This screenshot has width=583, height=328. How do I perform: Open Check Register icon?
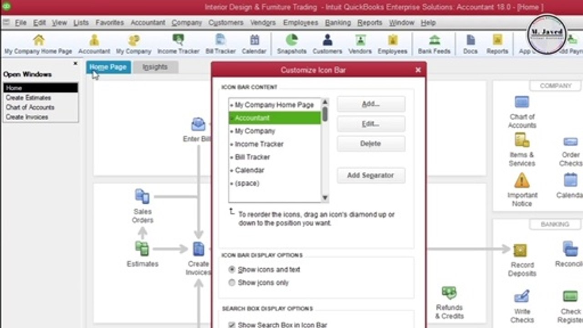pos(571,307)
